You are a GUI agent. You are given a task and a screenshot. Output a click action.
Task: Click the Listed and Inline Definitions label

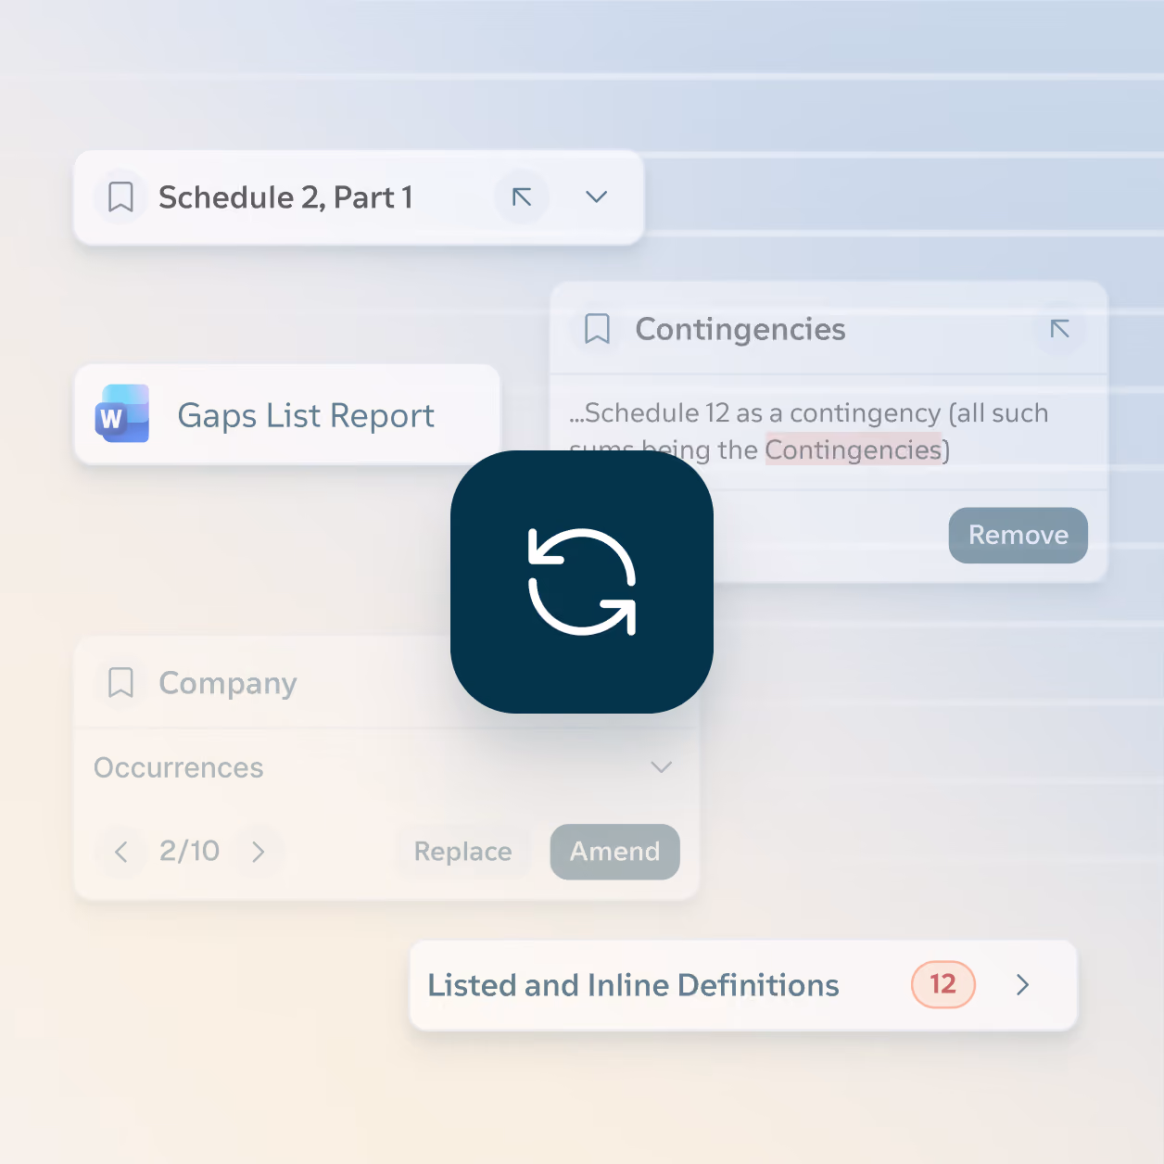(x=634, y=985)
